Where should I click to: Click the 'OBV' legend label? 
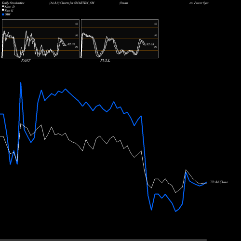tap(8, 14)
